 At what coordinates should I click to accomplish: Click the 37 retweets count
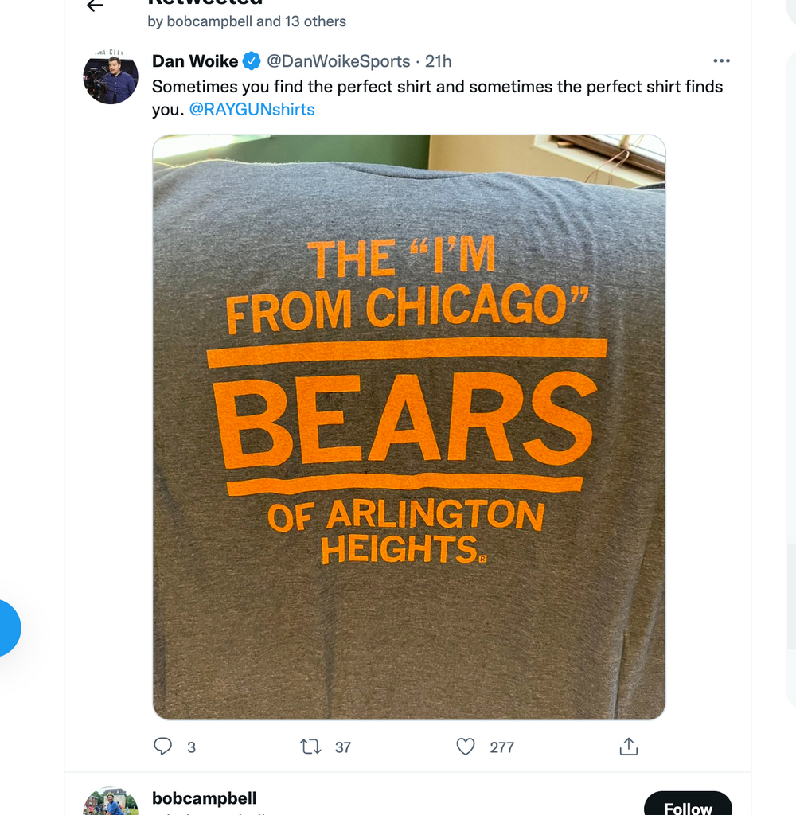click(343, 747)
